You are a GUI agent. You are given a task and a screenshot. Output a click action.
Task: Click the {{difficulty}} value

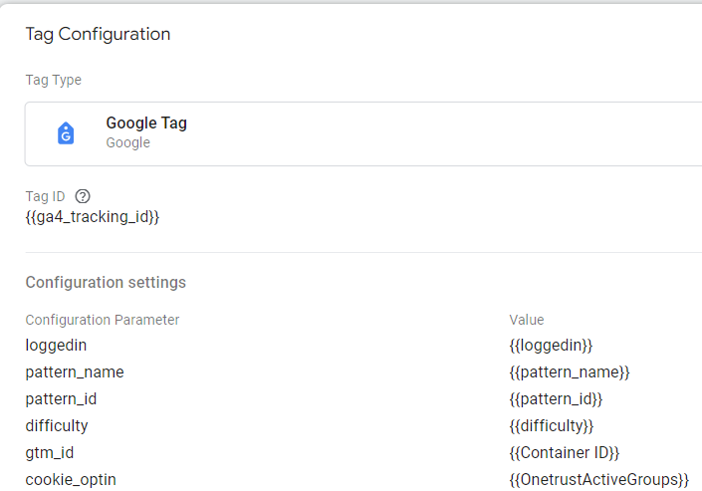pyautogui.click(x=551, y=425)
